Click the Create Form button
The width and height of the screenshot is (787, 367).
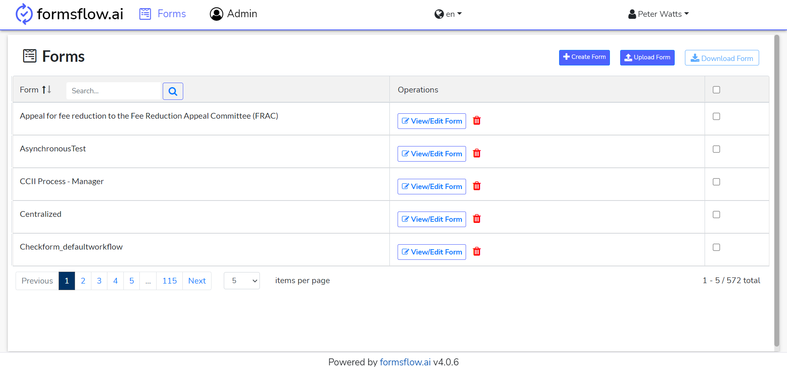(x=584, y=57)
